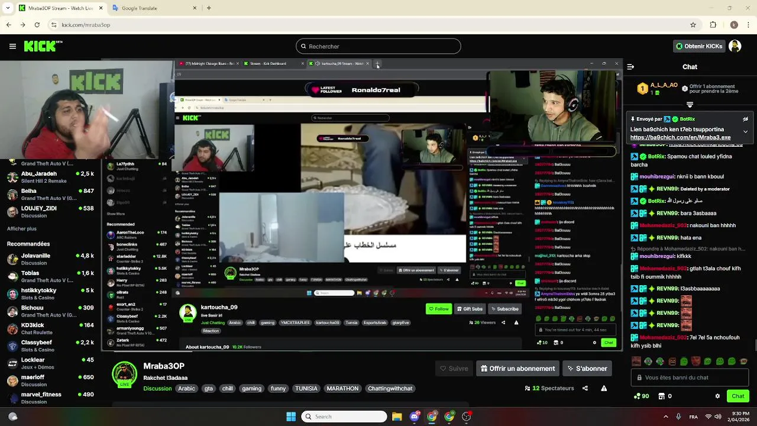Select the Arabic tag
The height and width of the screenshot is (426, 757).
tap(186, 389)
